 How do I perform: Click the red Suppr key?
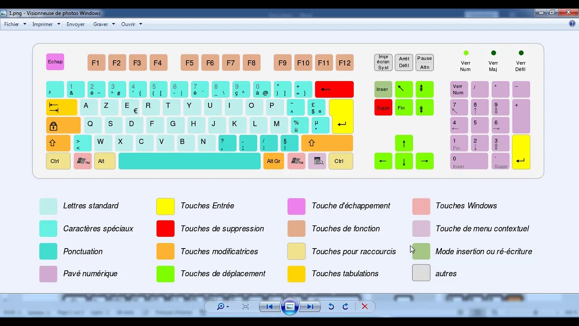coord(383,107)
